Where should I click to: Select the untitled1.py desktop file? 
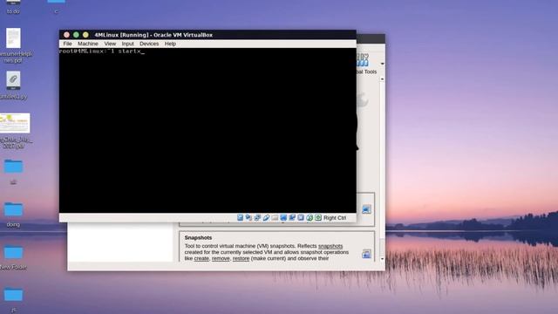[x=13, y=85]
